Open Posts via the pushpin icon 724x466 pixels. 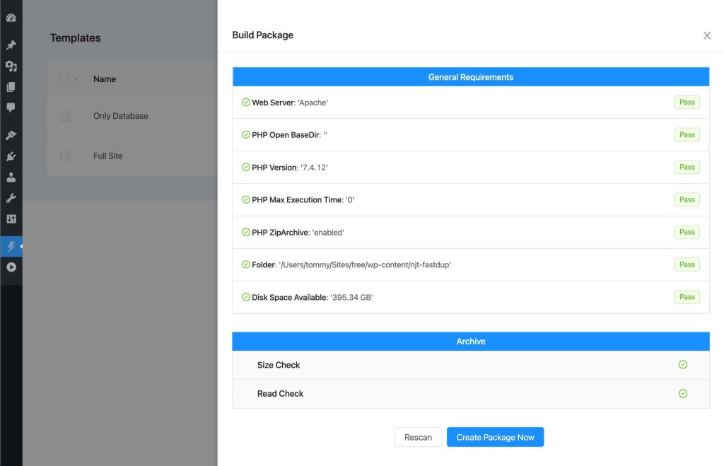(11, 45)
